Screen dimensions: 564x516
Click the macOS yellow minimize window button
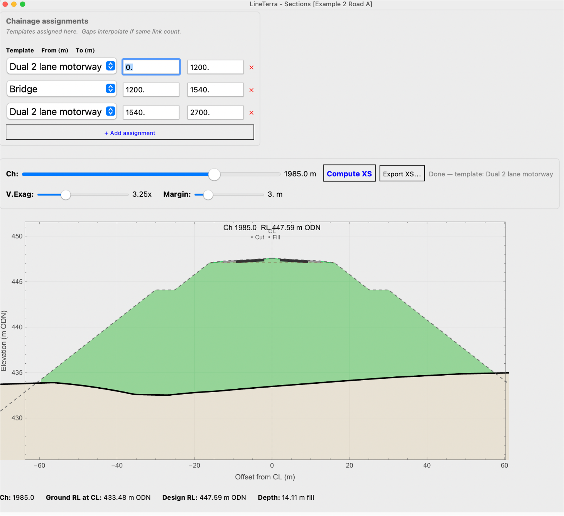(x=14, y=4)
